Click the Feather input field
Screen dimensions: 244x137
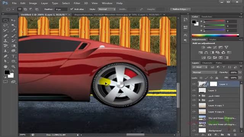tap(61, 9)
